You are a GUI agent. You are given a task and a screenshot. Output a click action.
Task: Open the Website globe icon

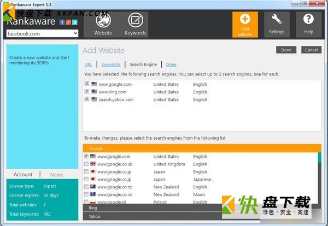coord(103,20)
